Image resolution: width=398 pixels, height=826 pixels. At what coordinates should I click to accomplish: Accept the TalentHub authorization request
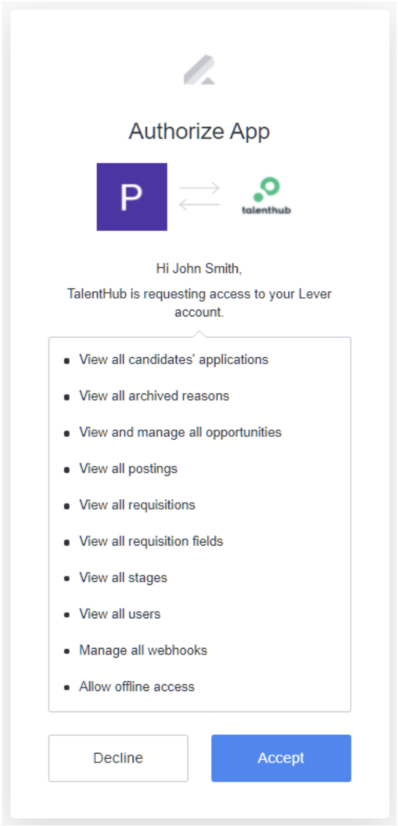point(280,758)
